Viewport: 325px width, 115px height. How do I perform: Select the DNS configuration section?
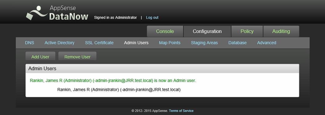coord(30,43)
